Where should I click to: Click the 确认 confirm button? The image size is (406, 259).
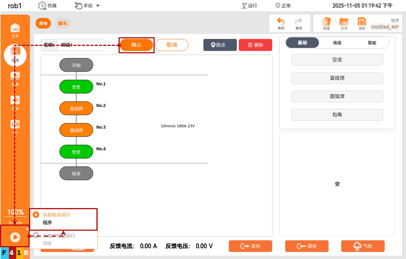pos(136,45)
